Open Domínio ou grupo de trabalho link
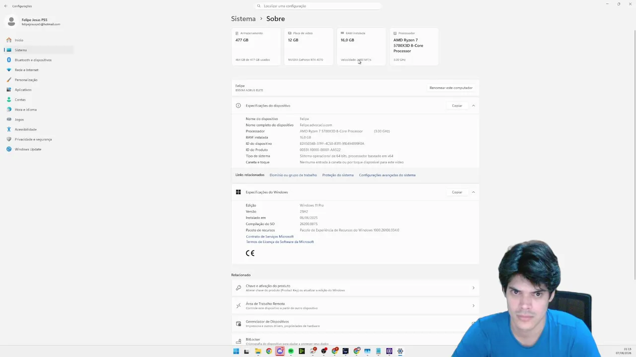The image size is (636, 357). coord(293,175)
